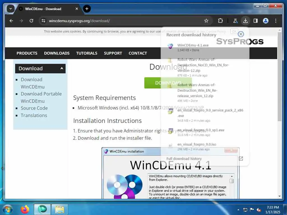Click the WinCDEmu-4.1.exe file icon
The width and height of the screenshot is (287, 215).
(x=170, y=46)
